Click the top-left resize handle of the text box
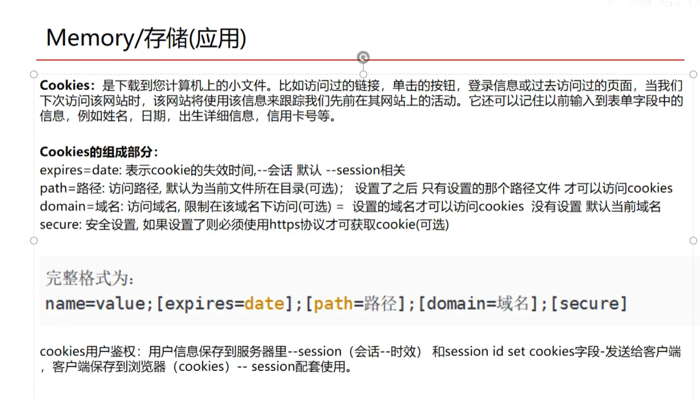This screenshot has height=399, width=700. click(x=34, y=75)
